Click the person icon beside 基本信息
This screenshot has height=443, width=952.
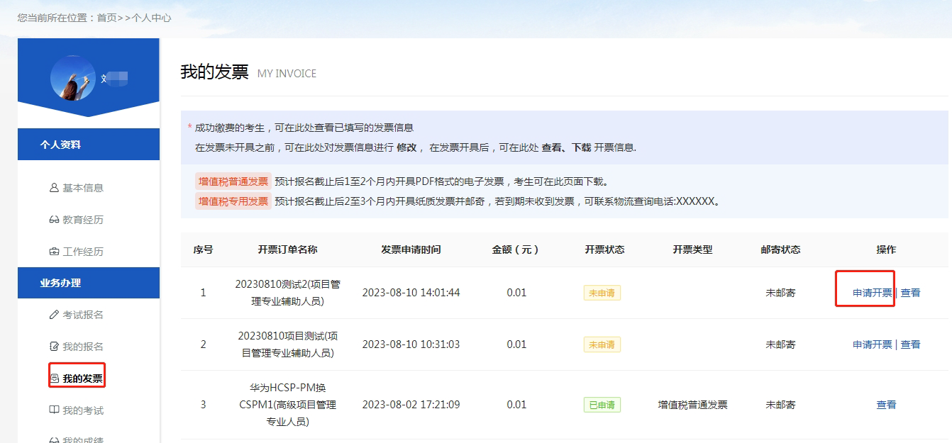point(54,188)
